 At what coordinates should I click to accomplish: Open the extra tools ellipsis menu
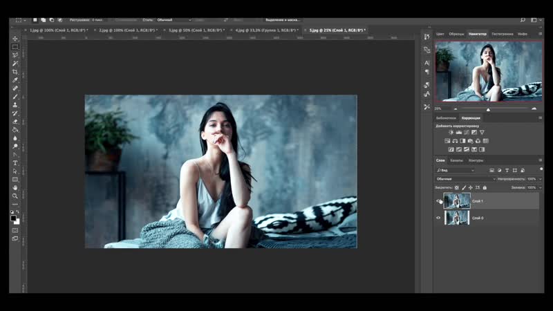pos(15,204)
